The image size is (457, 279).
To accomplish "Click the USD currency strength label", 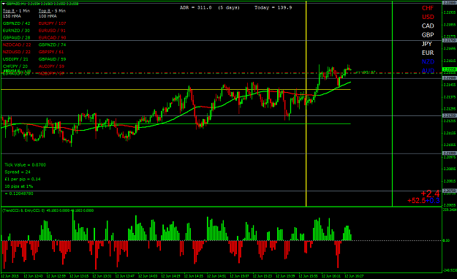I will pyautogui.click(x=428, y=17).
